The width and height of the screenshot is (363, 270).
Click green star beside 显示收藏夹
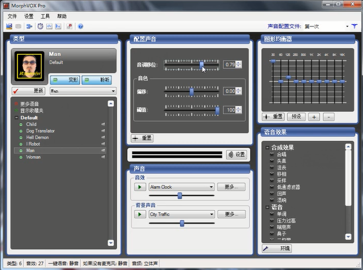click(16, 110)
